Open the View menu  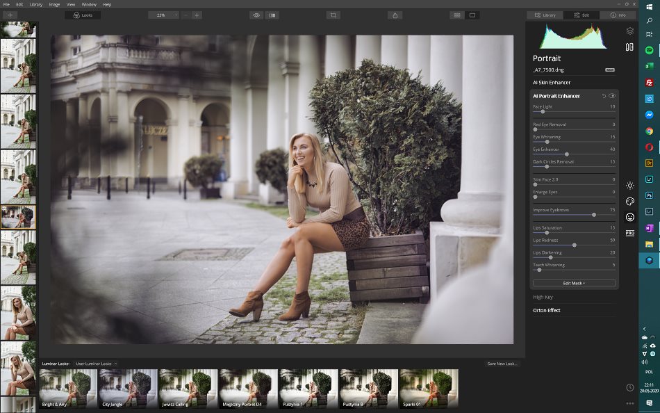point(71,4)
